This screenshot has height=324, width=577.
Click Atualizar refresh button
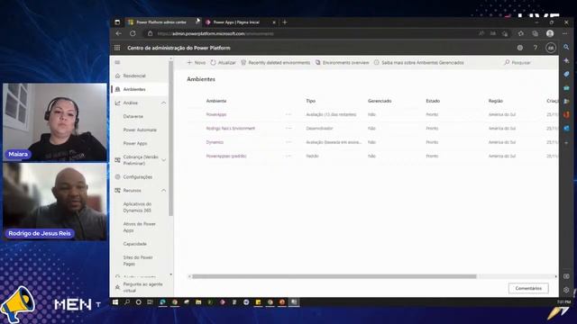[223, 63]
